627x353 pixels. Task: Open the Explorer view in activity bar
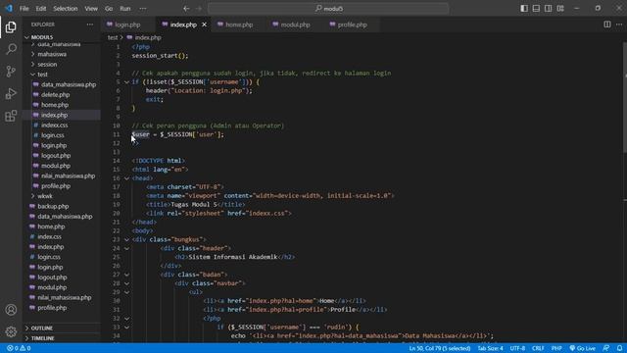[x=11, y=27]
